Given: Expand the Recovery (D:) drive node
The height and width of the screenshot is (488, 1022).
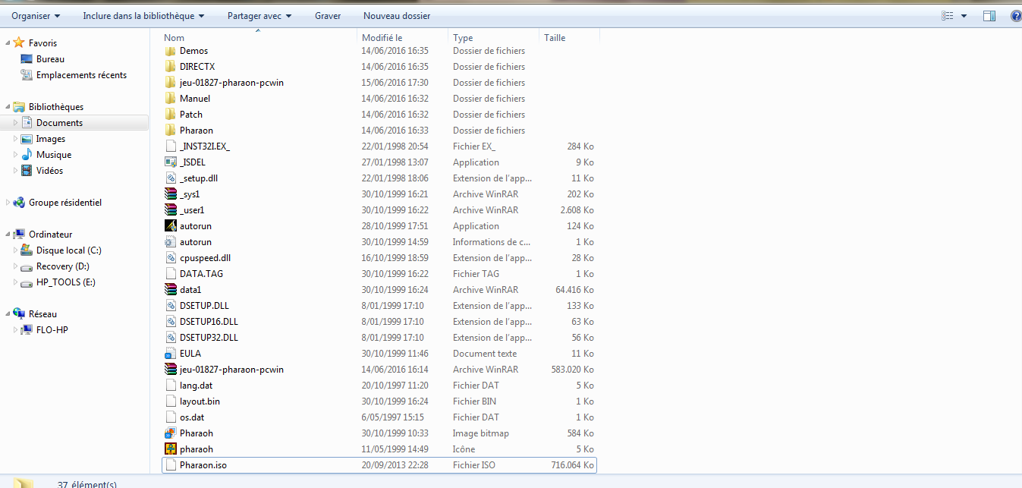Looking at the screenshot, I should 15,266.
